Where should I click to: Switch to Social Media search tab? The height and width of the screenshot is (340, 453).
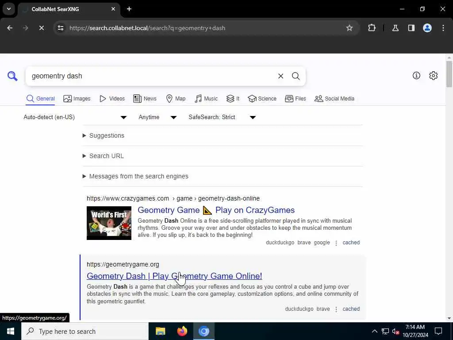coord(334,99)
